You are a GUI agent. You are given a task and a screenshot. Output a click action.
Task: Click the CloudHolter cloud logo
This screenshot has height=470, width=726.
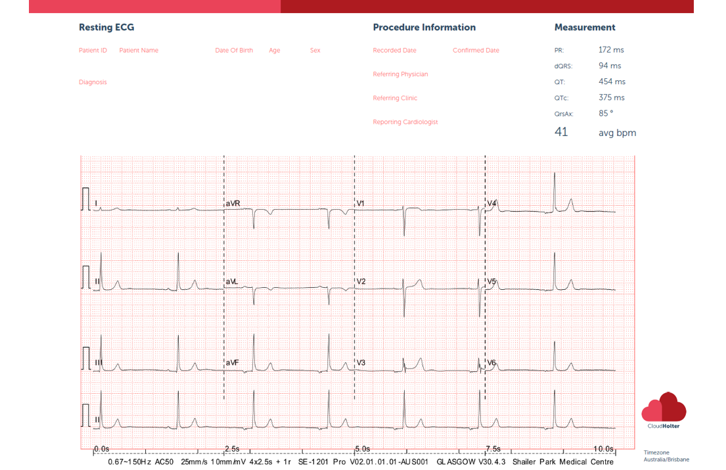point(664,409)
